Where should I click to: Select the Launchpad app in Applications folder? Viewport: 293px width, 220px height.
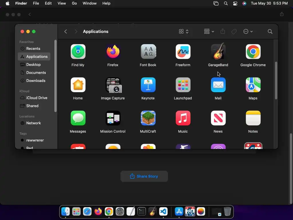point(183,85)
